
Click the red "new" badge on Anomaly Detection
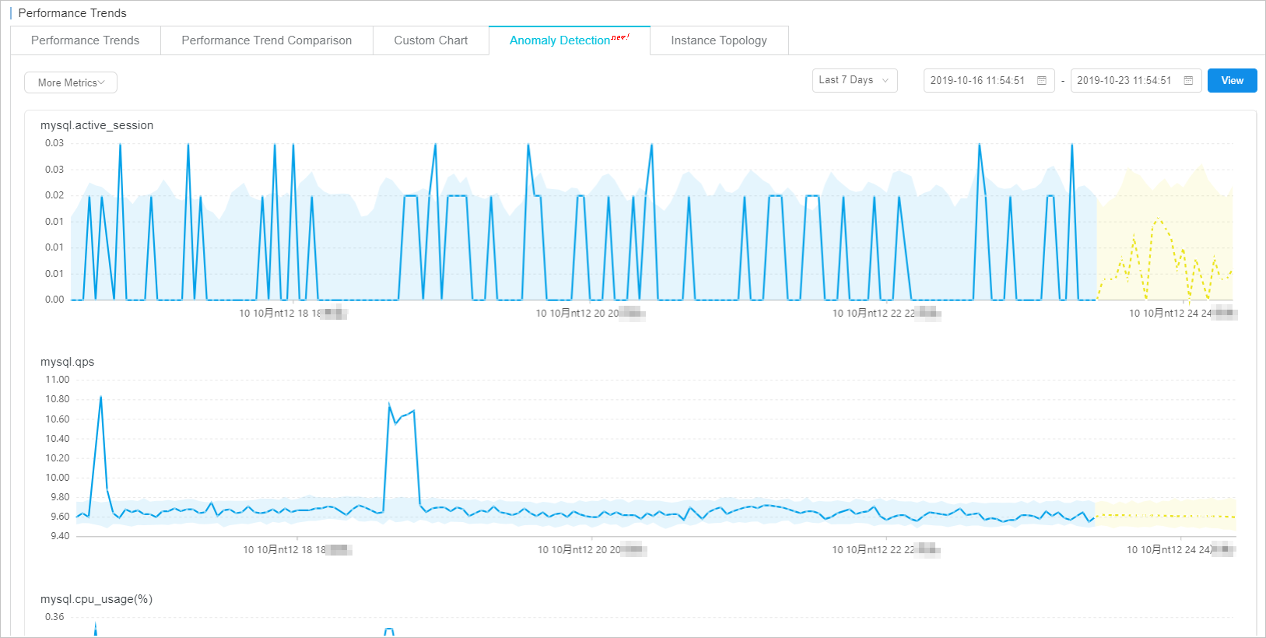coord(619,37)
